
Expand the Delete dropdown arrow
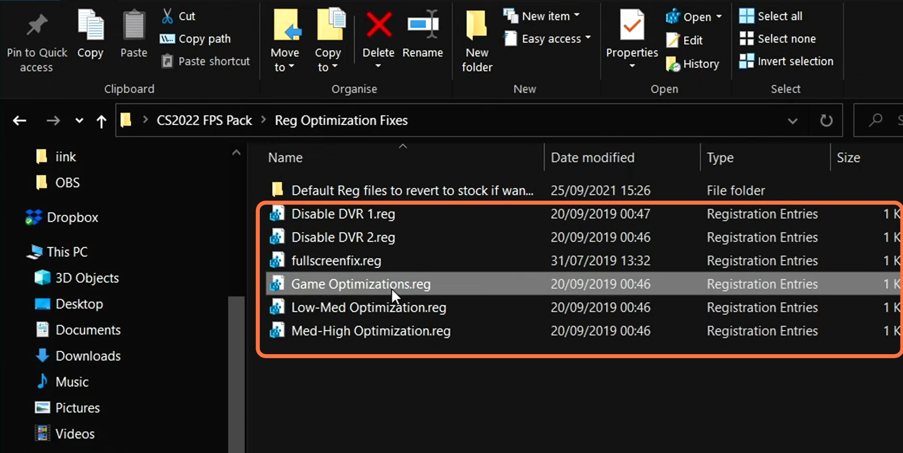coord(378,66)
